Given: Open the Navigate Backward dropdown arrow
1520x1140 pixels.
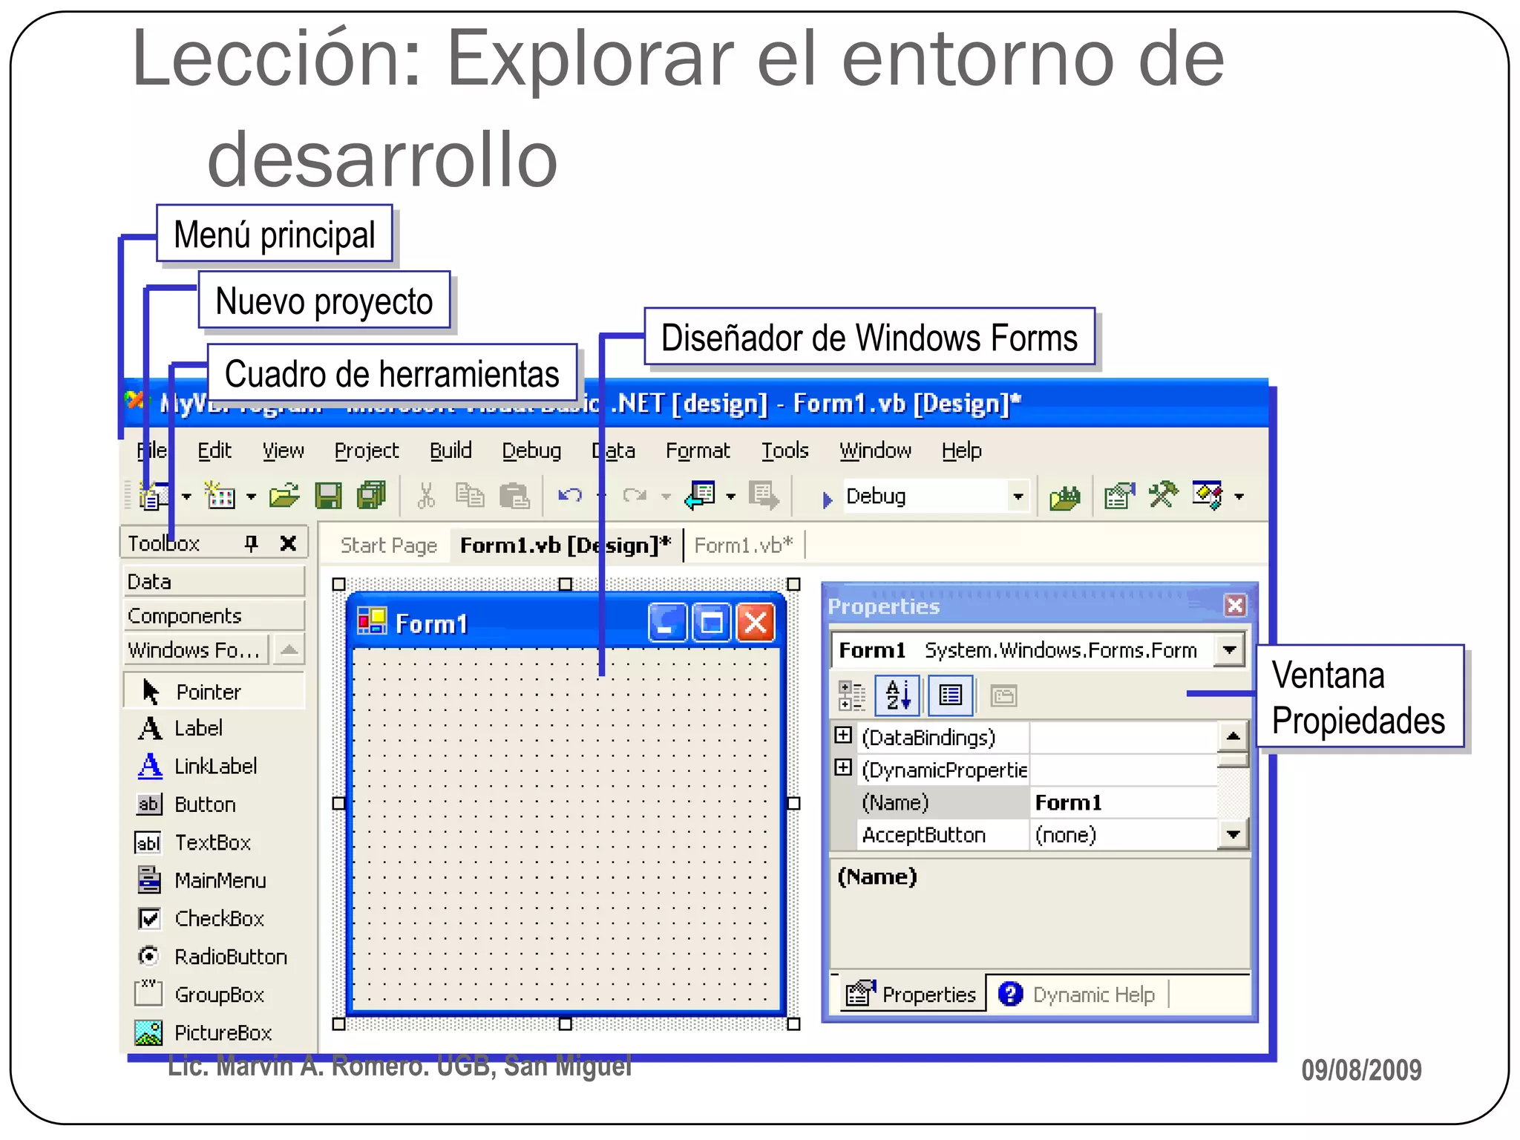Looking at the screenshot, I should pos(731,497).
